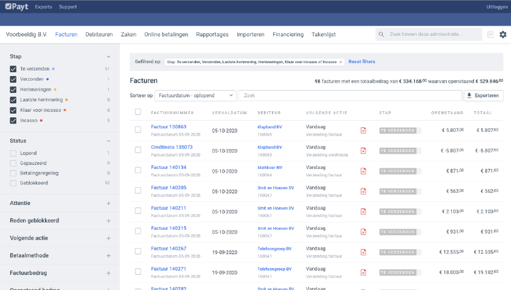Viewport: 511px width, 290px height.
Task: Uncheck the Laatste herinnering filter
Action: point(13,100)
